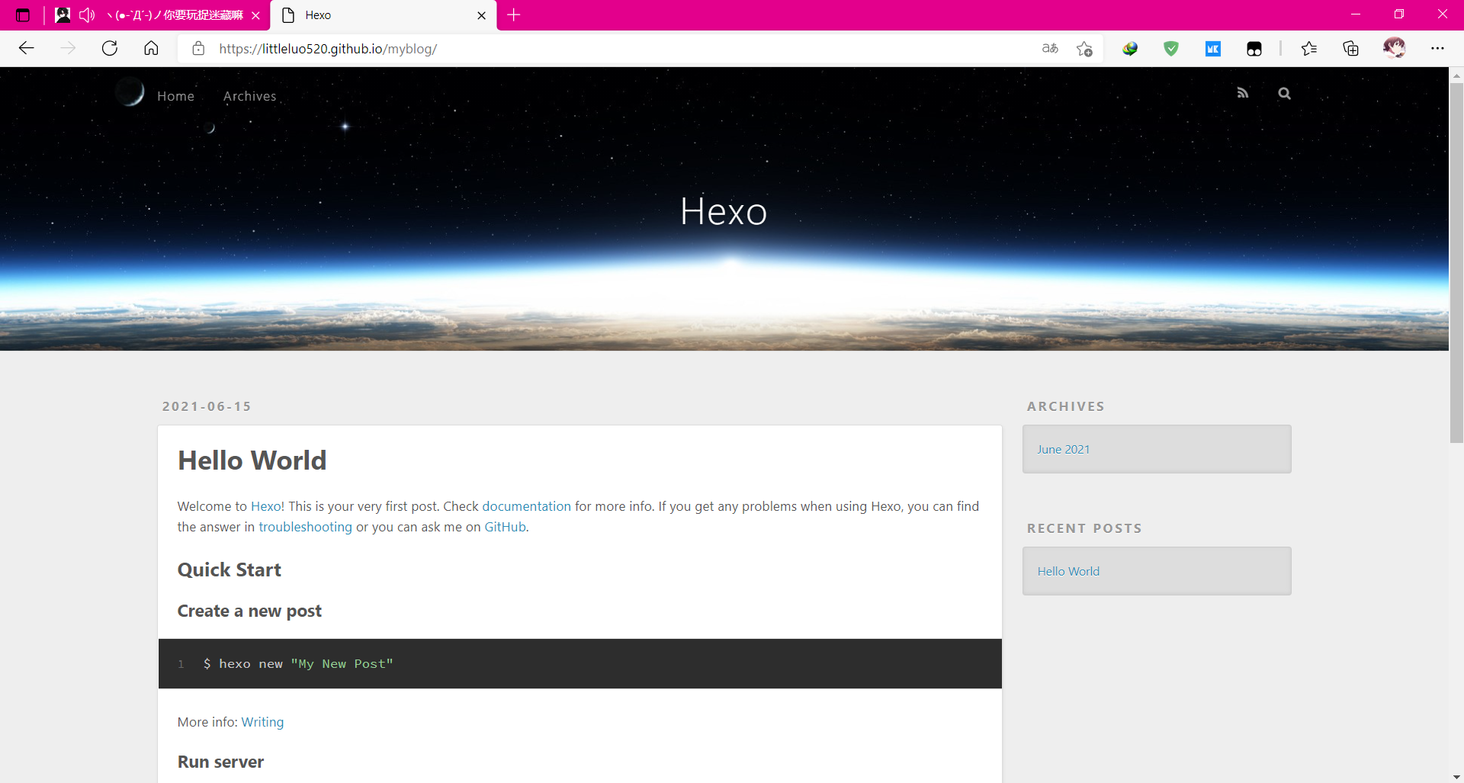Image resolution: width=1464 pixels, height=783 pixels.
Task: Open the June 2021 archive link
Action: pyautogui.click(x=1063, y=449)
